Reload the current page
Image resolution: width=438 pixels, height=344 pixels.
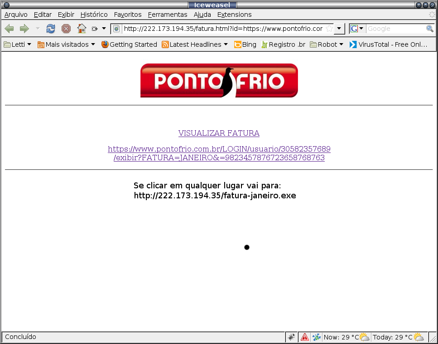[x=51, y=29]
